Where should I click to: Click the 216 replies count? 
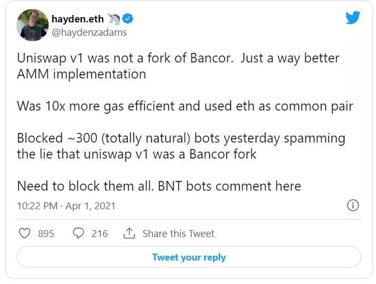coord(99,234)
